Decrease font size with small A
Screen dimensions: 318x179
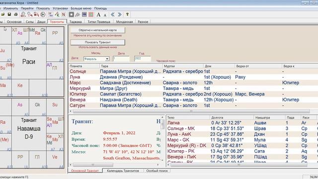[105, 15]
